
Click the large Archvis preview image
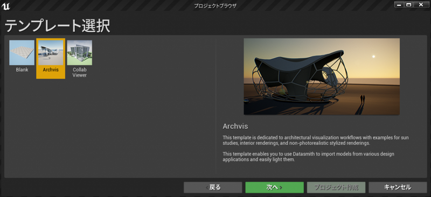point(322,76)
